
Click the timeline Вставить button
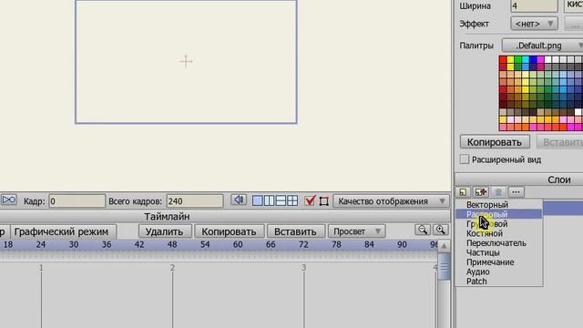(295, 231)
